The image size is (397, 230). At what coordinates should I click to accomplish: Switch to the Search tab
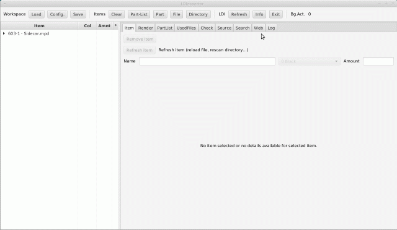click(x=243, y=28)
